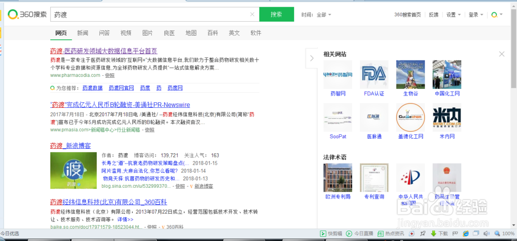Click the red-cross doctor icon in status bar

coord(412,234)
